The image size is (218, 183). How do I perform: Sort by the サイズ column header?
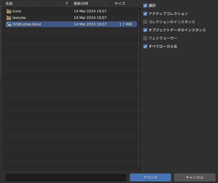(x=120, y=4)
